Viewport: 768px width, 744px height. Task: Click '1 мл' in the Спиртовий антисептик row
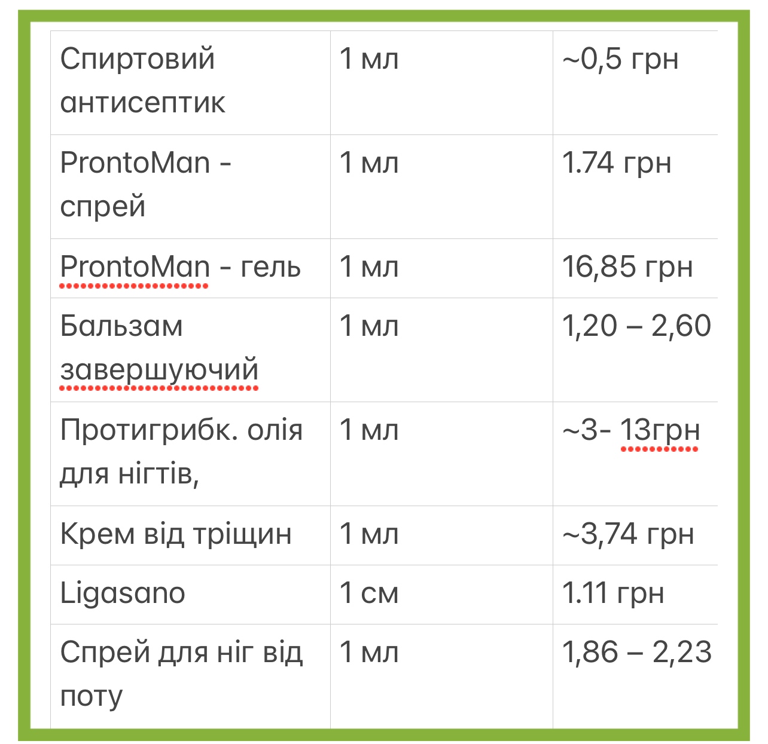[369, 59]
